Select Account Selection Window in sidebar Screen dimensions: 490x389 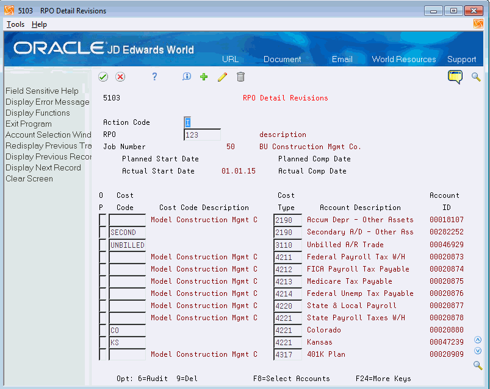click(x=48, y=135)
